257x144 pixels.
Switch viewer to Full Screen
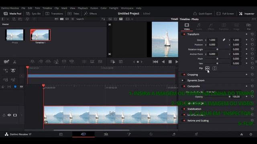[x=225, y=14]
